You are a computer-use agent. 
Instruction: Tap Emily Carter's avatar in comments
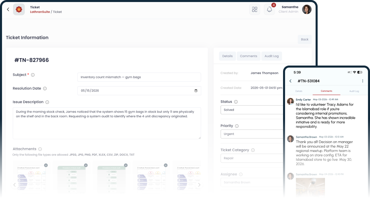[290, 102]
